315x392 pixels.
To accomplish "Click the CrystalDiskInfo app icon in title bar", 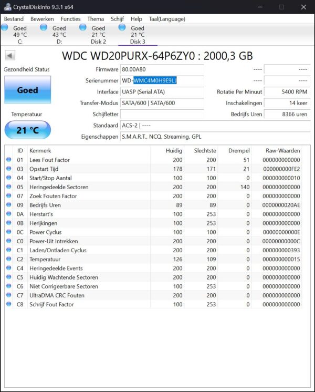I will (7, 7).
